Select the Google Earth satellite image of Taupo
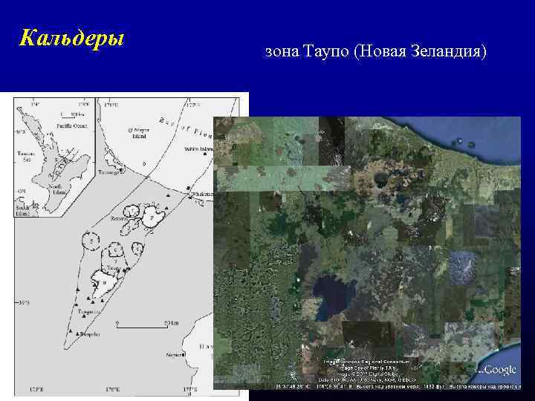Image resolution: width=535 pixels, height=401 pixels. (367, 253)
